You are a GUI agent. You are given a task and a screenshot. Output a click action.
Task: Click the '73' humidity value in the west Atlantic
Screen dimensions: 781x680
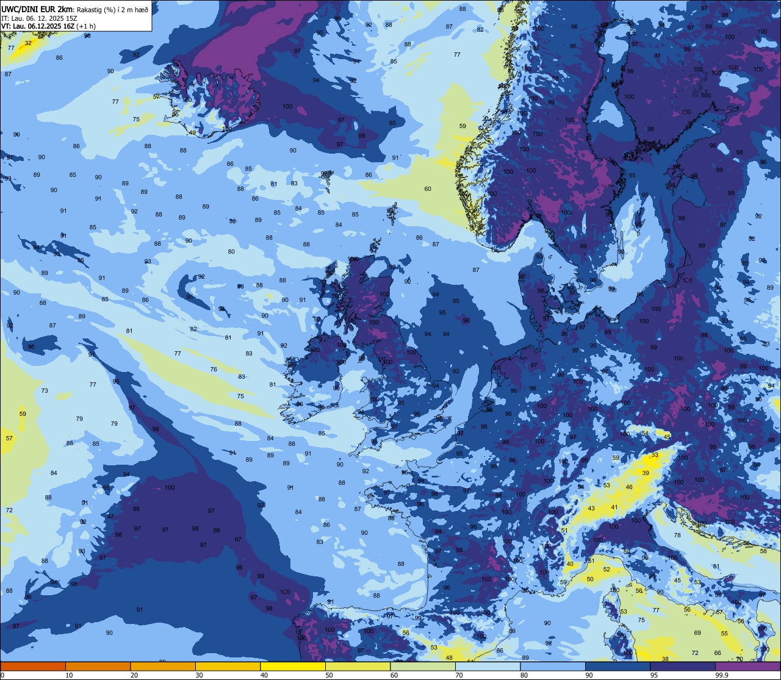pos(45,391)
